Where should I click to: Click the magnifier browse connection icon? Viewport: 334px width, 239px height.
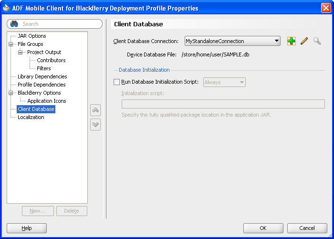(317, 41)
